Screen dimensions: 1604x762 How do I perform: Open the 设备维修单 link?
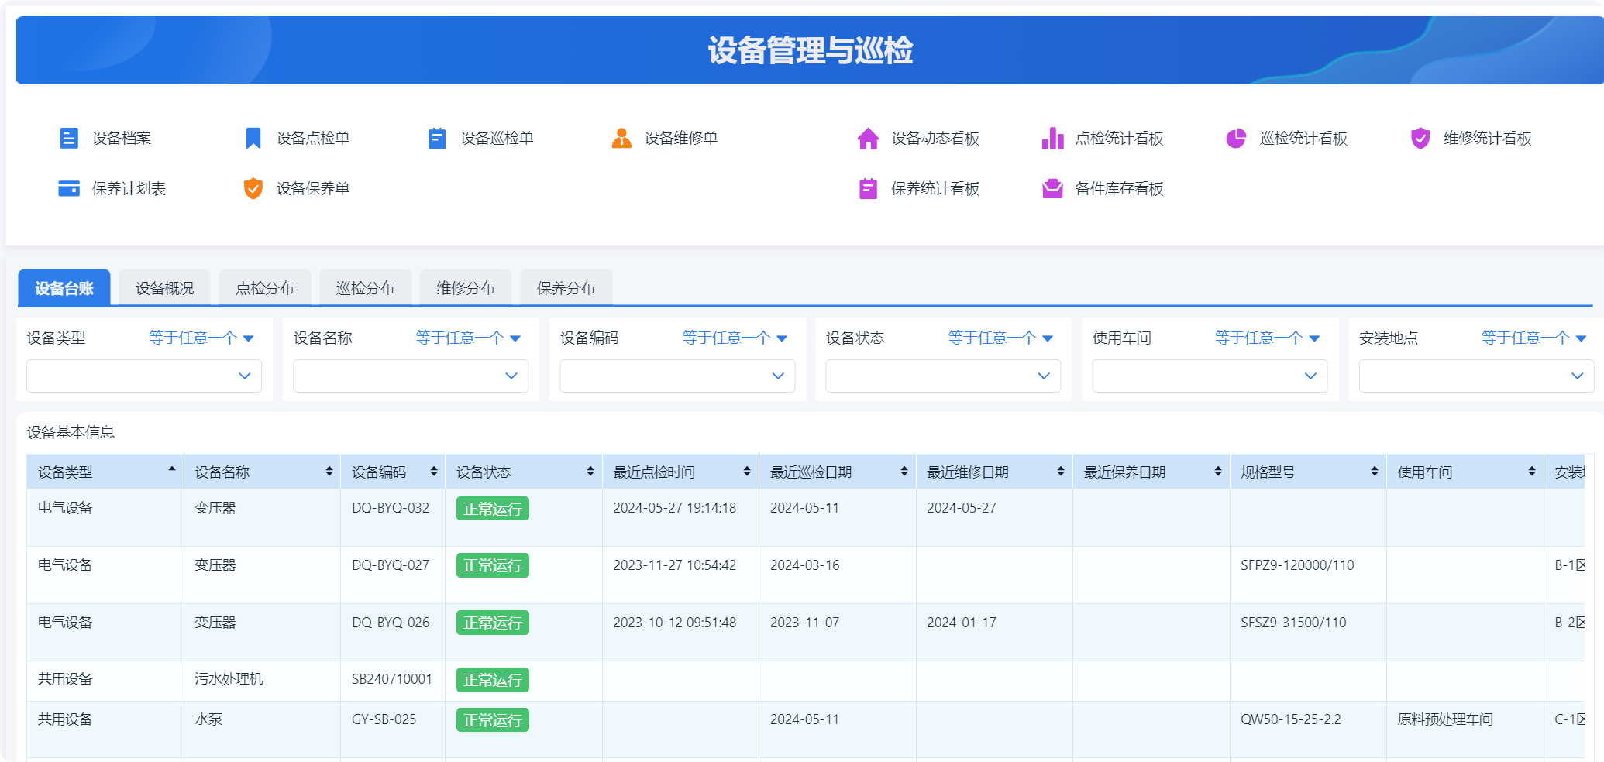681,138
